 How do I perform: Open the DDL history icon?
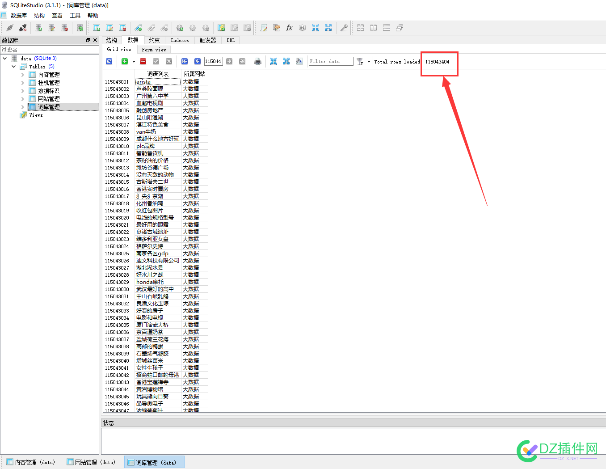pos(277,28)
